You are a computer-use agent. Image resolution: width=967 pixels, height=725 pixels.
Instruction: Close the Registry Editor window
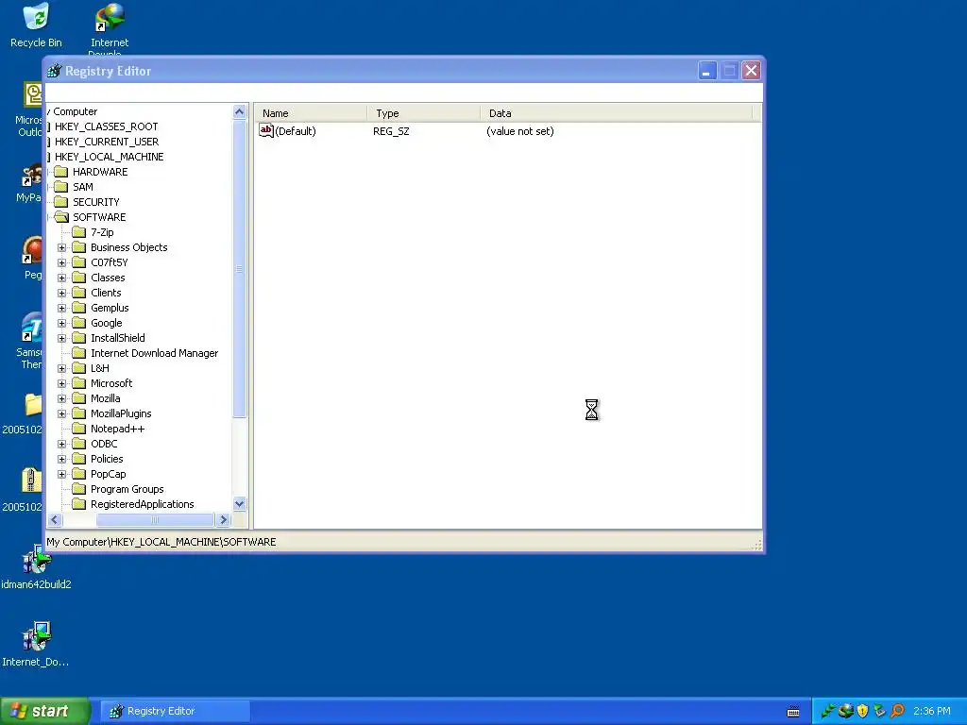tap(751, 71)
